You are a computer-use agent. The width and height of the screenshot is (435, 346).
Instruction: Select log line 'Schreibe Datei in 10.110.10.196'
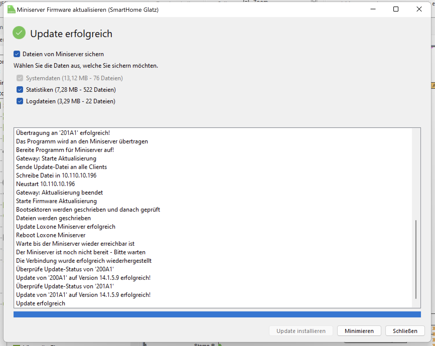56,175
